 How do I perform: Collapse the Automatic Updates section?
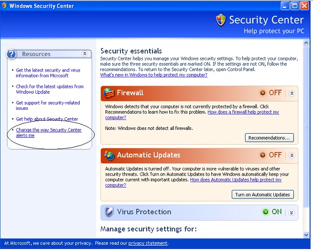[292, 155]
